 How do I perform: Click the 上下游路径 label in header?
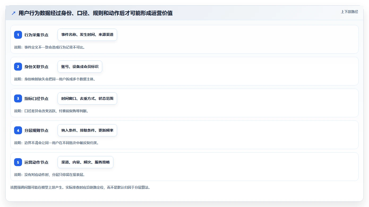pos(349,12)
